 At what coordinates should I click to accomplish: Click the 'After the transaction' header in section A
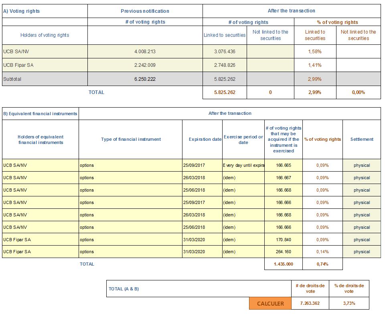pos(292,11)
